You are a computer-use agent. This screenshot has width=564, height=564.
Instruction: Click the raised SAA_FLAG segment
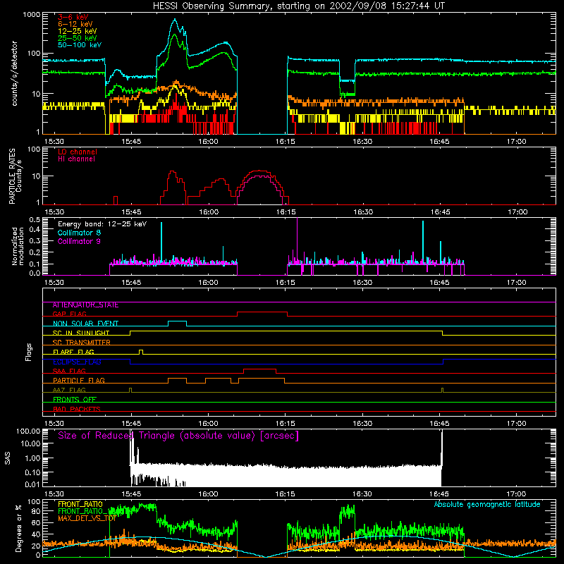259,369
